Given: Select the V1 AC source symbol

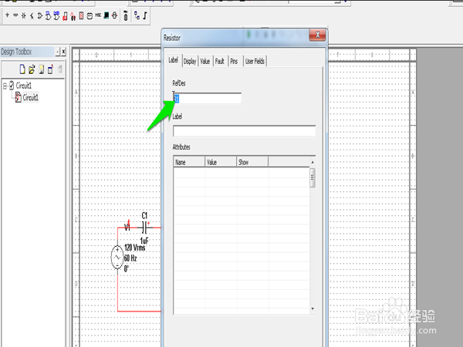Looking at the screenshot, I should [117, 258].
